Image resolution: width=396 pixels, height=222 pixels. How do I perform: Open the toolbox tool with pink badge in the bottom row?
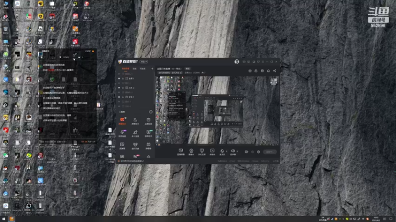(136, 156)
